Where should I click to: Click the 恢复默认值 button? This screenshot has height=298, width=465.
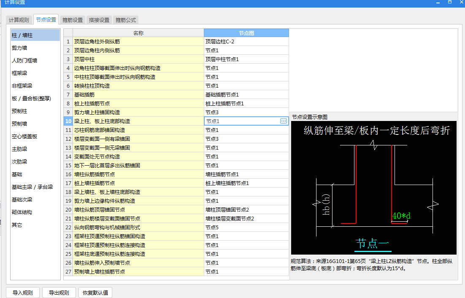(95, 293)
